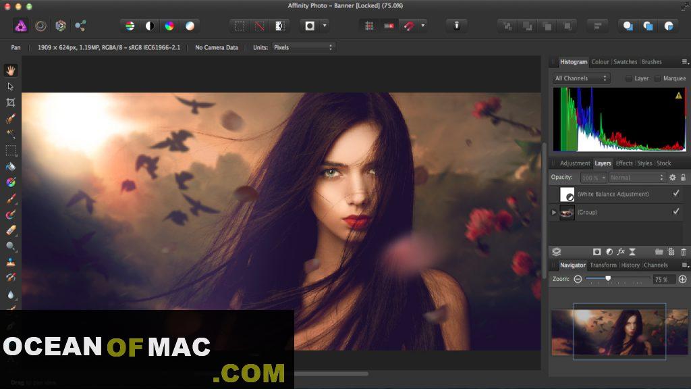Open the All Channels histogram dropdown
The height and width of the screenshot is (389, 691).
[581, 78]
